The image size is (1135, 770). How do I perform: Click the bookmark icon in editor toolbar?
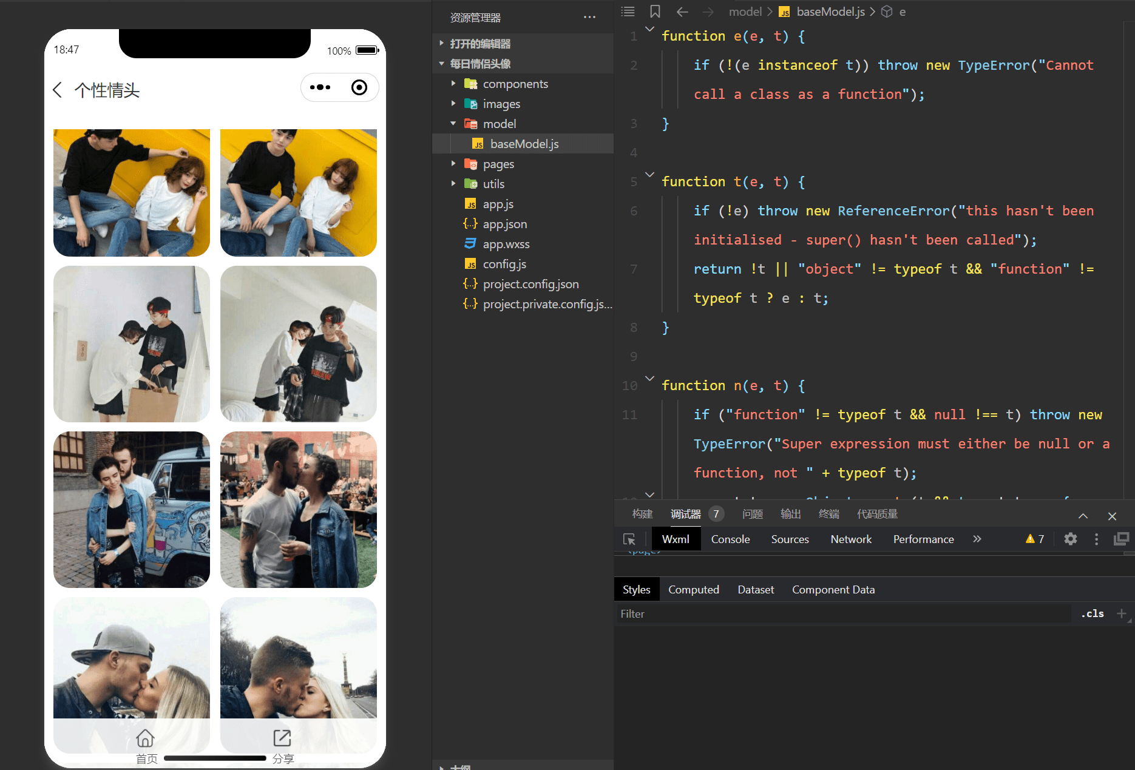(655, 12)
